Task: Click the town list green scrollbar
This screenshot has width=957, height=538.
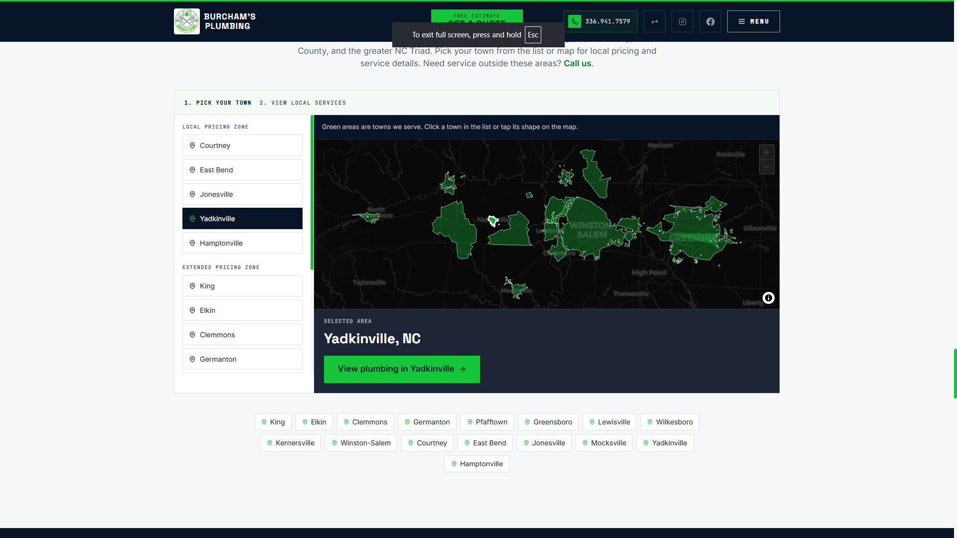Action: pos(312,193)
